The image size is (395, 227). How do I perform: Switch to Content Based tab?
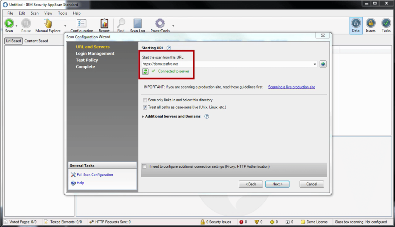pyautogui.click(x=36, y=41)
